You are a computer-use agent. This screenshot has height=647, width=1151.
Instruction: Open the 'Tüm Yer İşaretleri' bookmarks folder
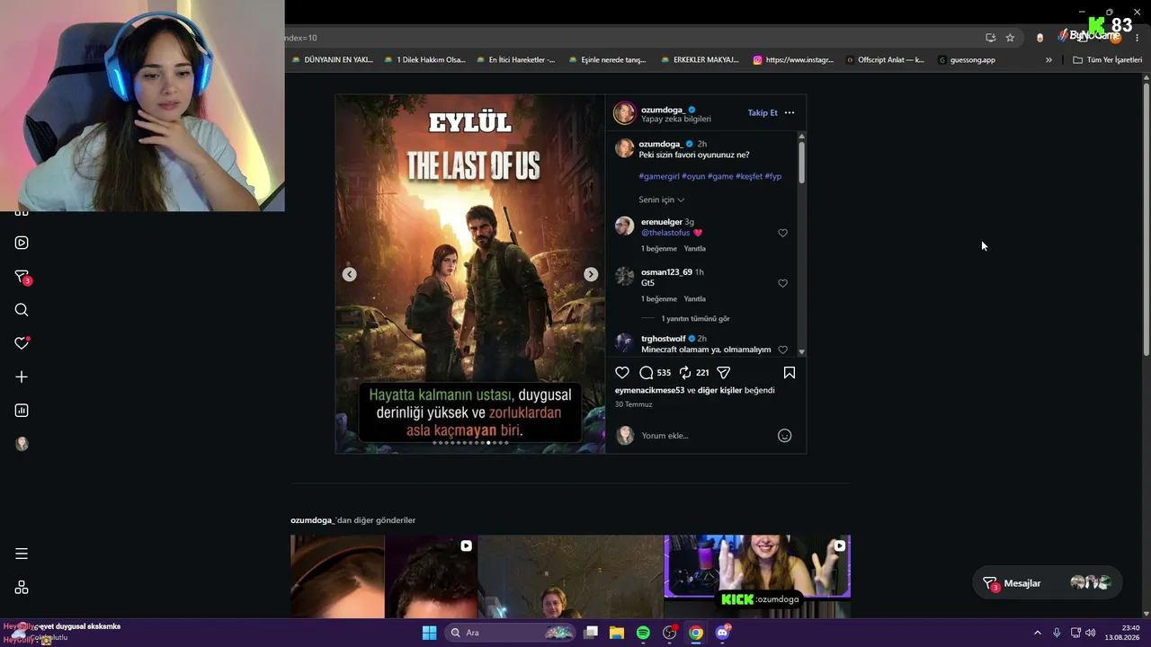pos(1107,60)
